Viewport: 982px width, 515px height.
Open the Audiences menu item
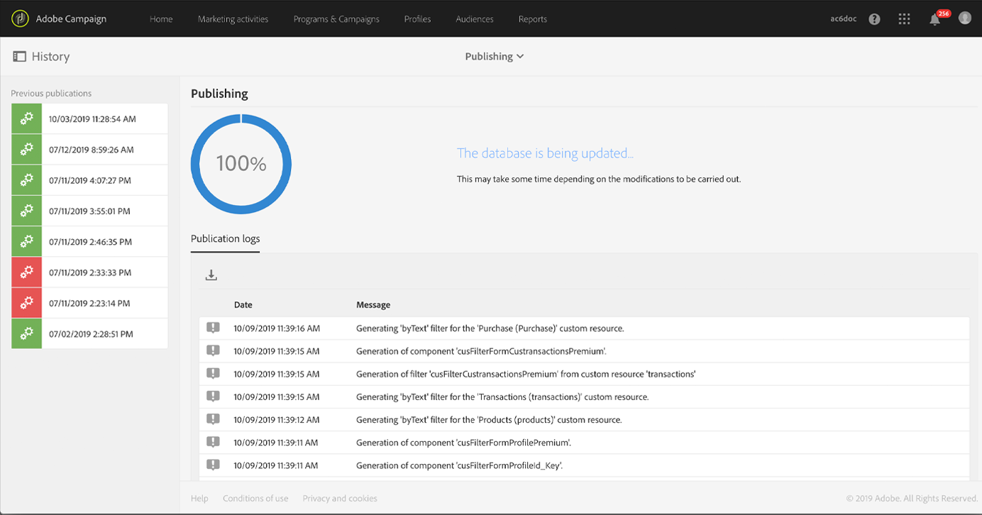pos(475,19)
